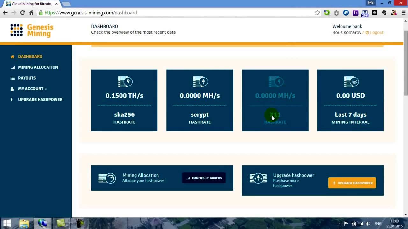This screenshot has height=229, width=408.
Task: Open Mining Allocation in the sidebar
Action: coord(38,67)
